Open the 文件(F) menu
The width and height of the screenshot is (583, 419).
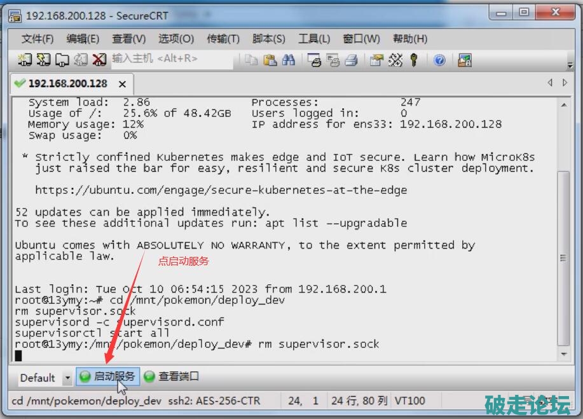[38, 39]
